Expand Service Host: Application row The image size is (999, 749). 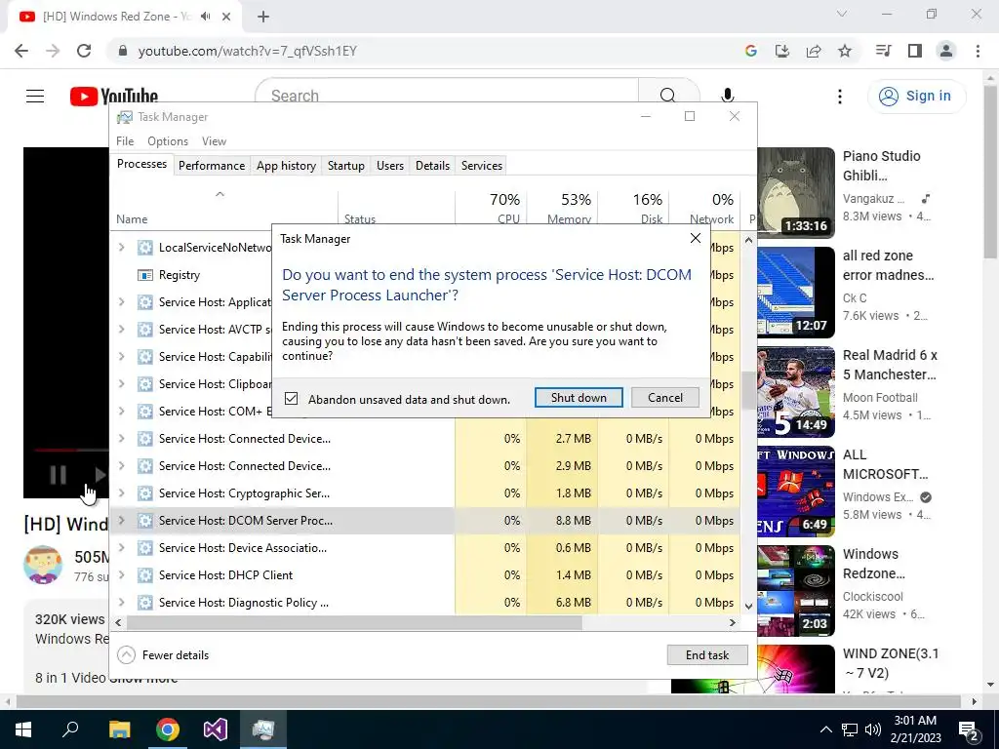(121, 302)
